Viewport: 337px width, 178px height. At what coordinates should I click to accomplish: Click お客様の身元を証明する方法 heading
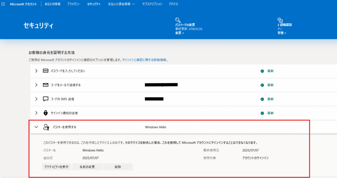52,52
